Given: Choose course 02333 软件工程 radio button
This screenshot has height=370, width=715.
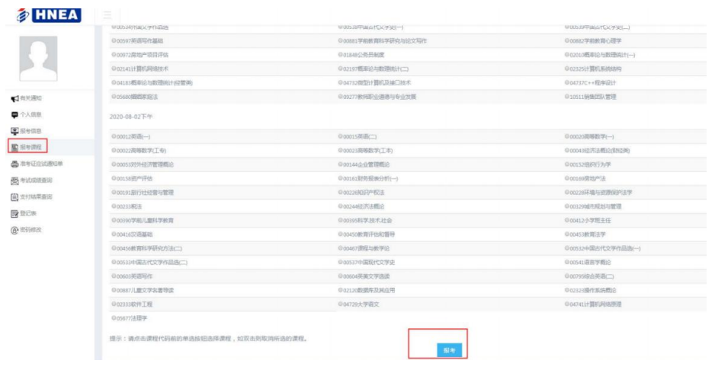Looking at the screenshot, I should pyautogui.click(x=114, y=304).
